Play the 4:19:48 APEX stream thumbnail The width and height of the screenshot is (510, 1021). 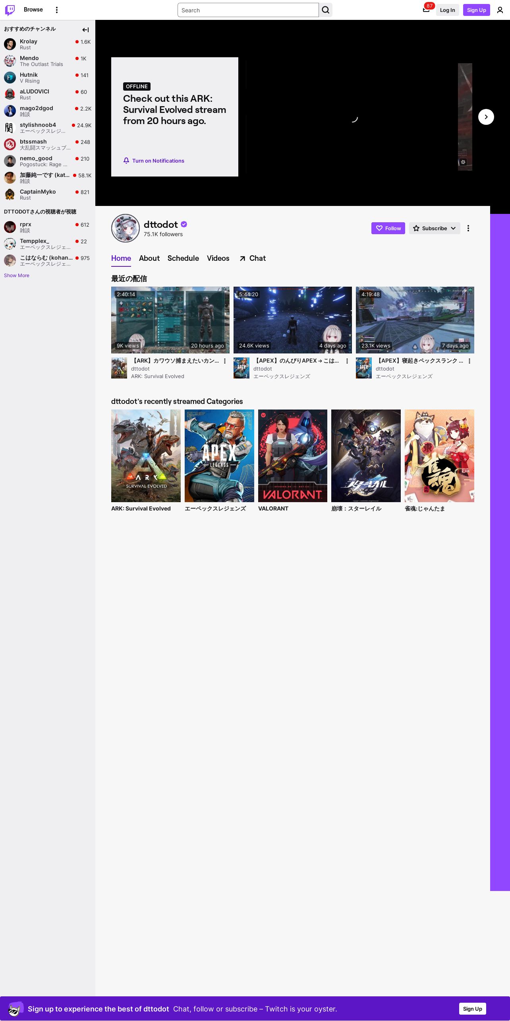415,320
